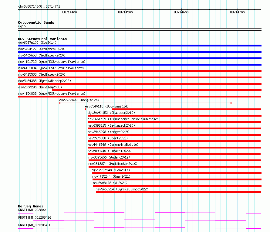Click the red bar under nsv3946098

coord(175,135)
